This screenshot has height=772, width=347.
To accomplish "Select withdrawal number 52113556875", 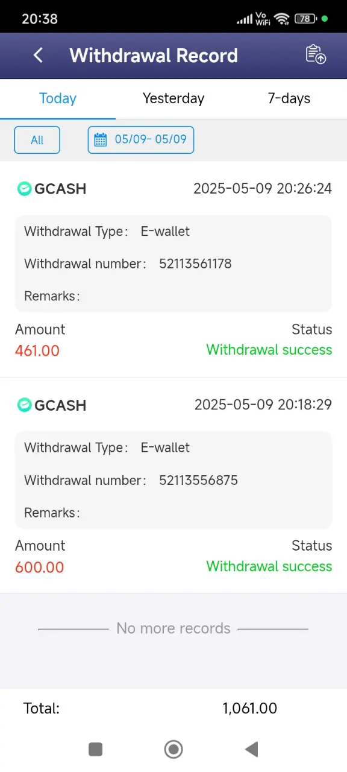I will pyautogui.click(x=198, y=480).
